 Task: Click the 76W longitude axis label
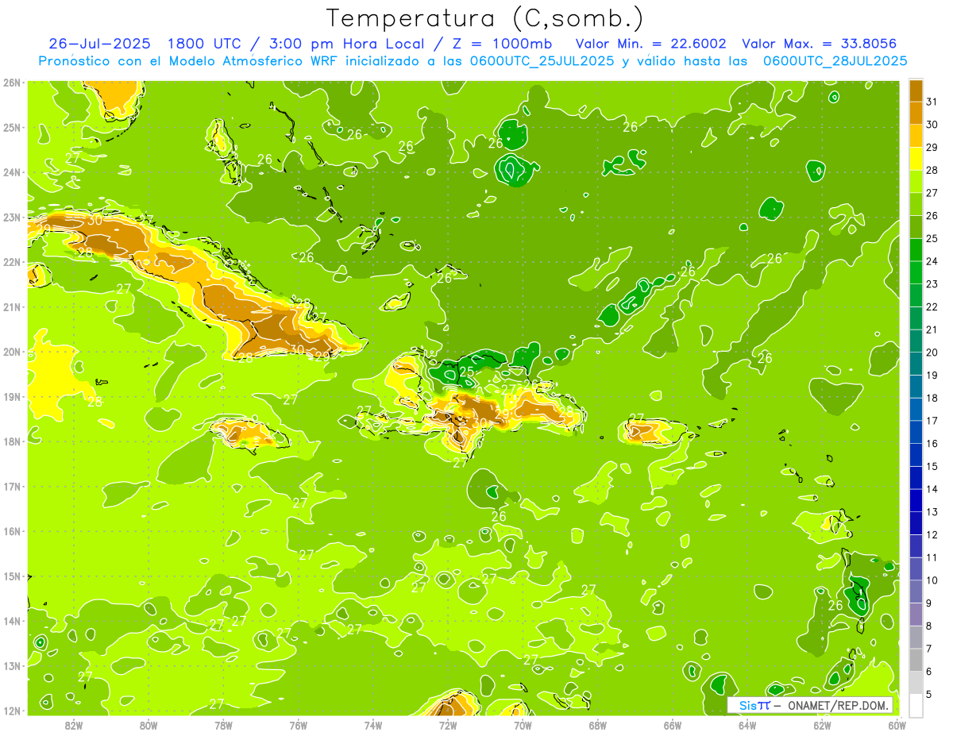coord(299,725)
